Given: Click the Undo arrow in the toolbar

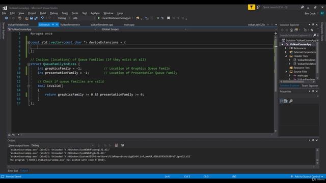Looking at the screenshot, I should [42, 18].
